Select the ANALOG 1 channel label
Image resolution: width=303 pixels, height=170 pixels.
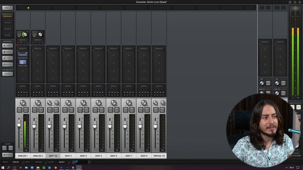pyautogui.click(x=23, y=156)
